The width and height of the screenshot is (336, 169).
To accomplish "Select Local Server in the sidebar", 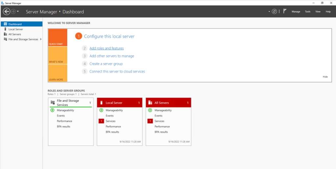I will [x=21, y=29].
